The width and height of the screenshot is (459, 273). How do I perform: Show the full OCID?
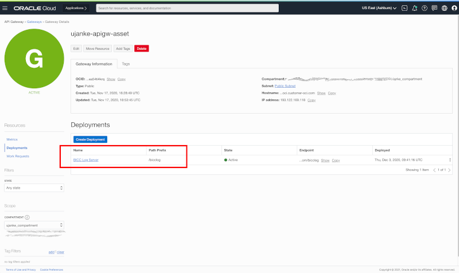tap(111, 79)
